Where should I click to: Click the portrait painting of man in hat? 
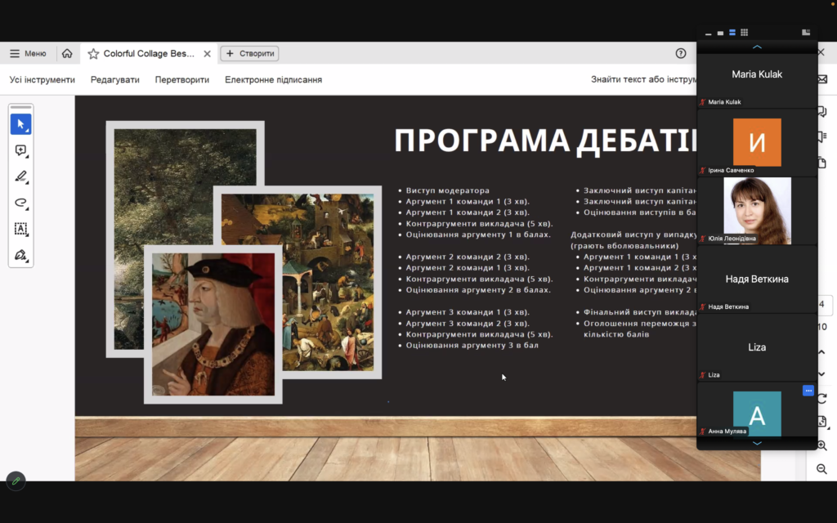point(213,324)
